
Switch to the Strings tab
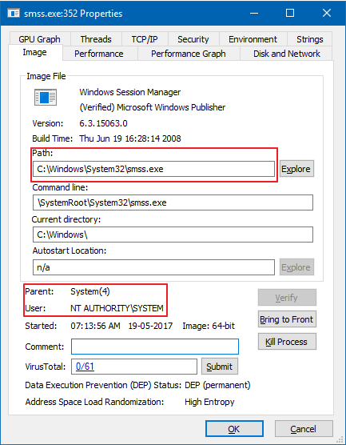click(x=310, y=39)
